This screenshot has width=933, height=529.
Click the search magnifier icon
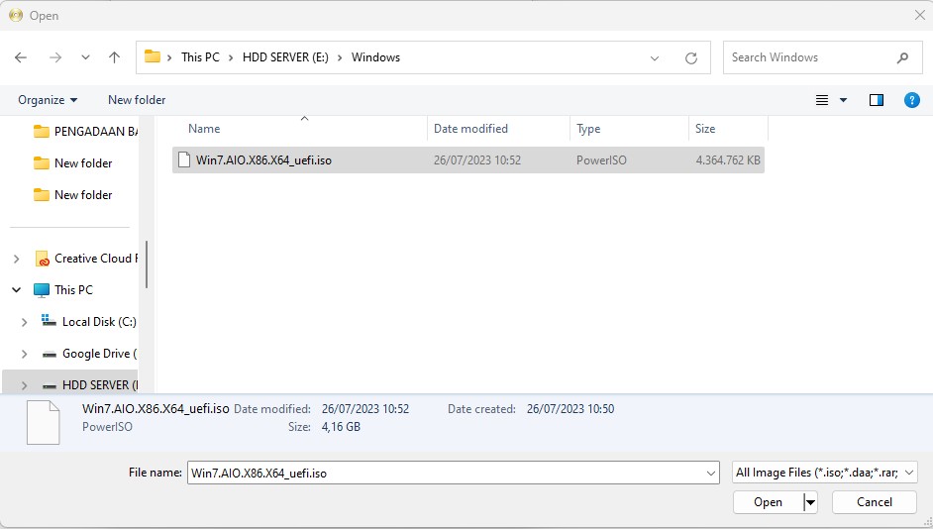(x=901, y=57)
